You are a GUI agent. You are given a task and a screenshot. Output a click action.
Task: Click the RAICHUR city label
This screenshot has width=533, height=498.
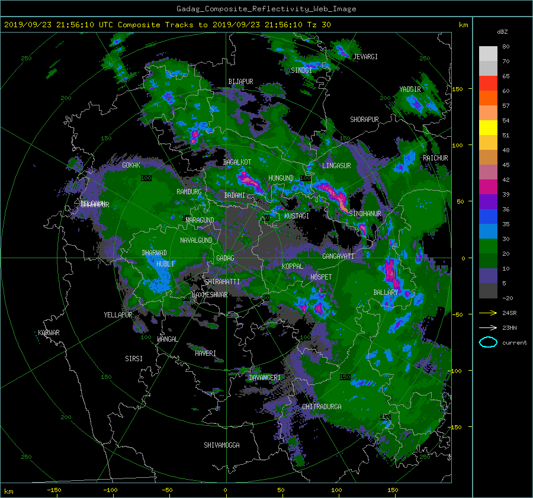coord(435,158)
